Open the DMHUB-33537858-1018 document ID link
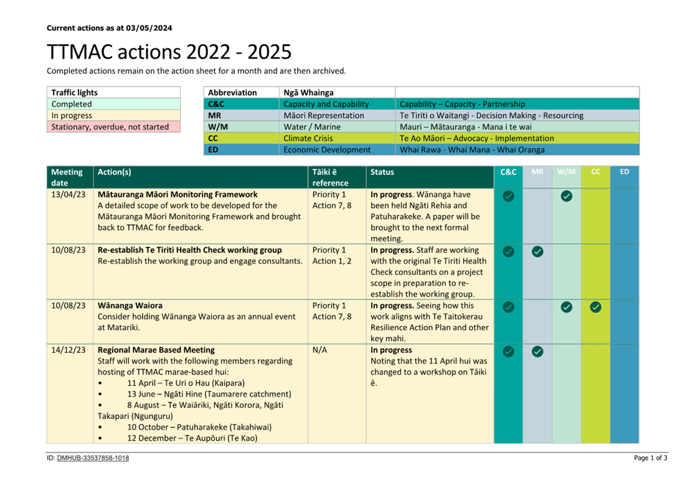 93,458
